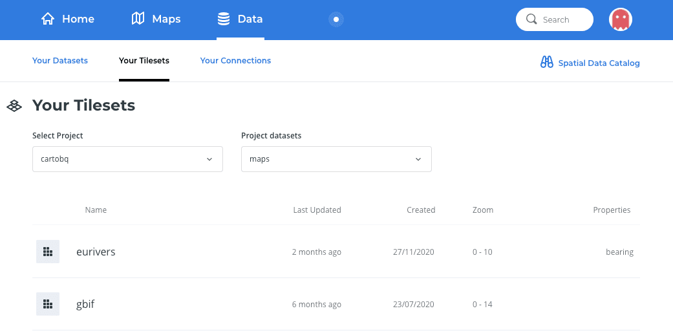673x335 pixels.
Task: Switch to Your Connections tab
Action: point(235,61)
